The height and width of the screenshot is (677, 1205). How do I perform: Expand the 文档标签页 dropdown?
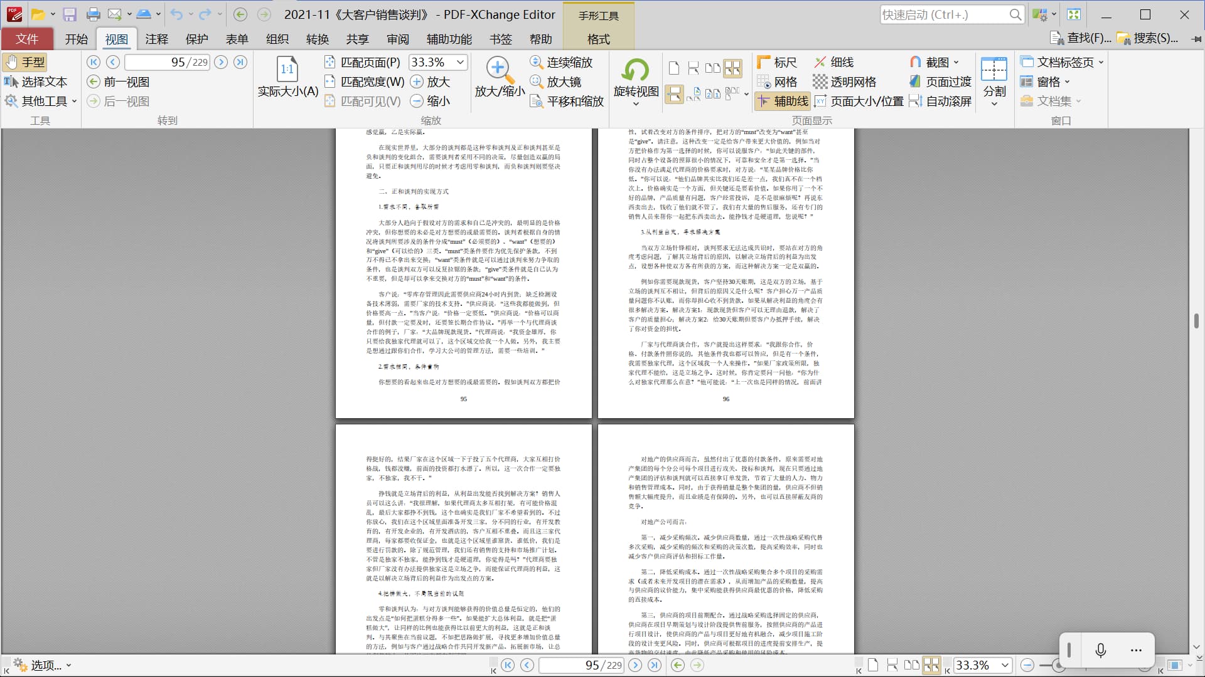(1101, 62)
